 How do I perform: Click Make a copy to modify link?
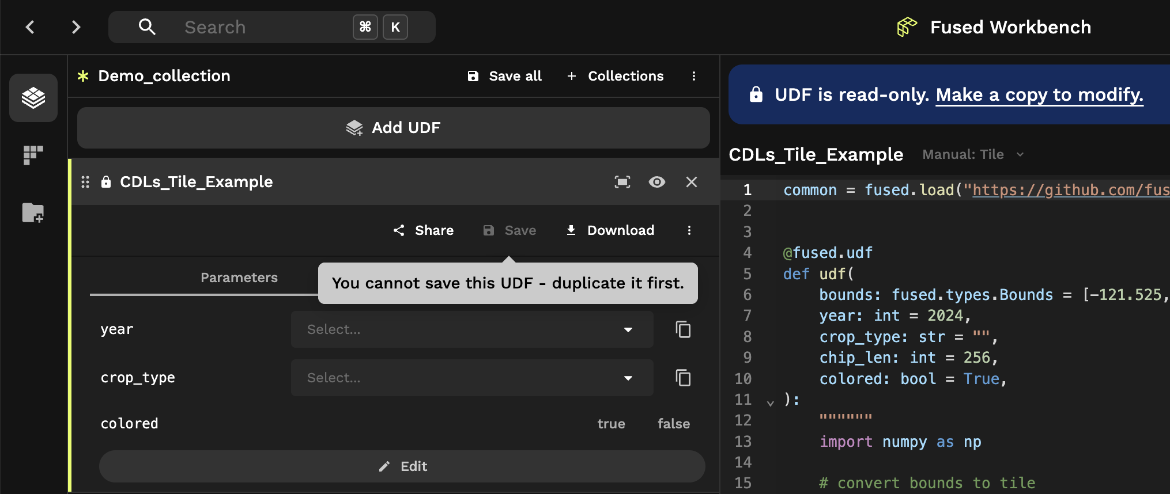click(1039, 94)
